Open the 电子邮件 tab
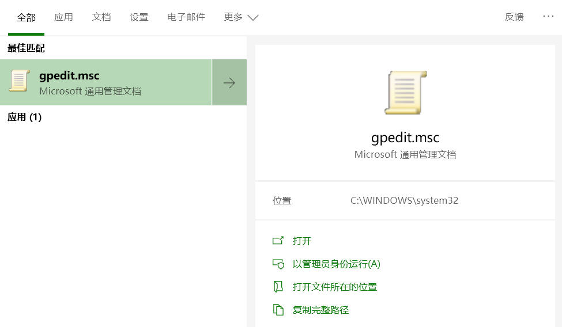This screenshot has width=562, height=327. pos(186,17)
